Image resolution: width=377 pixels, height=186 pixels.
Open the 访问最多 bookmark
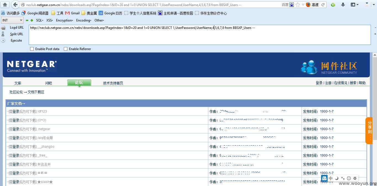10,13
